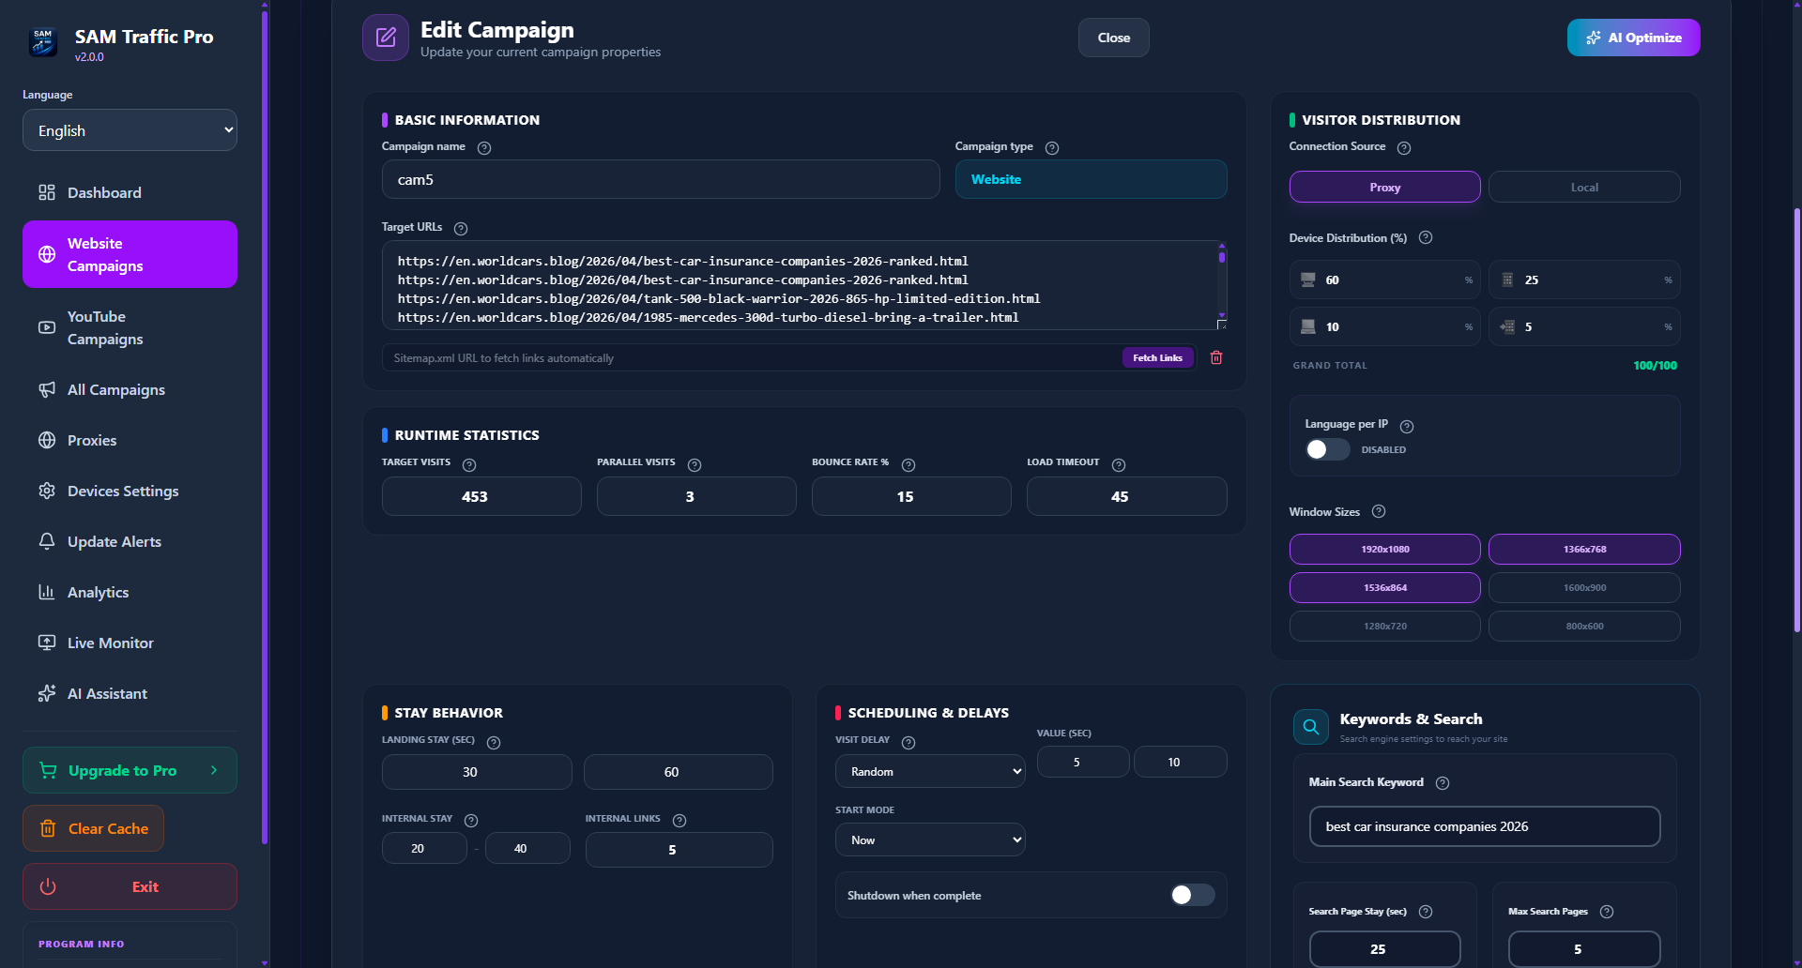Click the magnifier icon in Keywords & Search
1802x968 pixels.
coord(1311,727)
